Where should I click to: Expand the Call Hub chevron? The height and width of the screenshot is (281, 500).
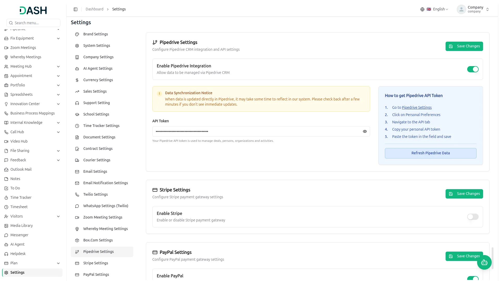point(58,132)
